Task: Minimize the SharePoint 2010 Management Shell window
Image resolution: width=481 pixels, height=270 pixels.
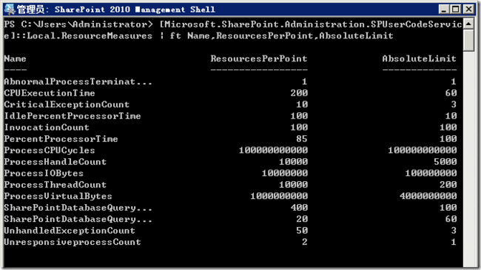Action: pyautogui.click(x=443, y=9)
